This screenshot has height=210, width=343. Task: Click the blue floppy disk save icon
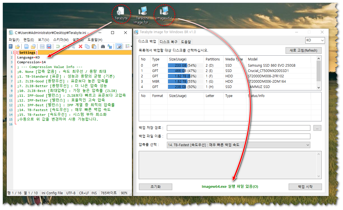[x=49, y=46]
